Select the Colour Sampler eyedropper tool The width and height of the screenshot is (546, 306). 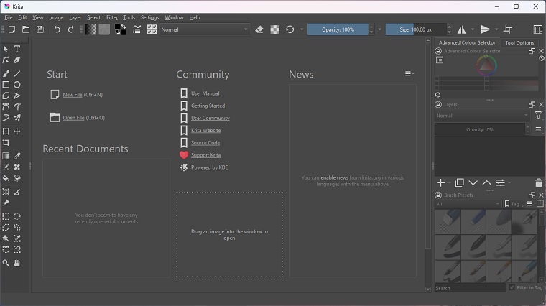tap(17, 156)
